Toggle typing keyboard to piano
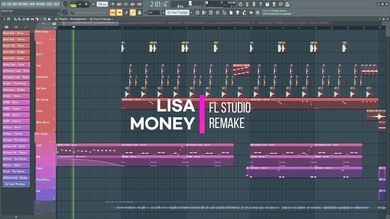Image resolution: width=390 pixels, height=219 pixels. (x=113, y=12)
